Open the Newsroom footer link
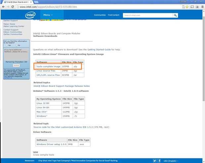Image resolution: width=205 pixels, height=163 pixels. point(29,161)
